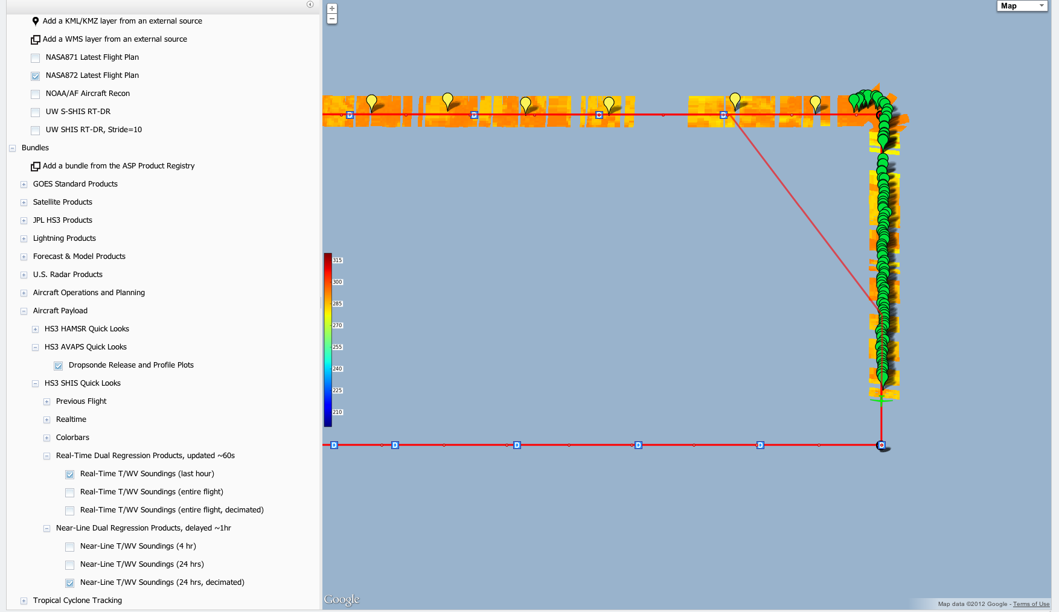The width and height of the screenshot is (1059, 612).
Task: Click Add a bundle from ASP Product Registry
Action: (118, 166)
